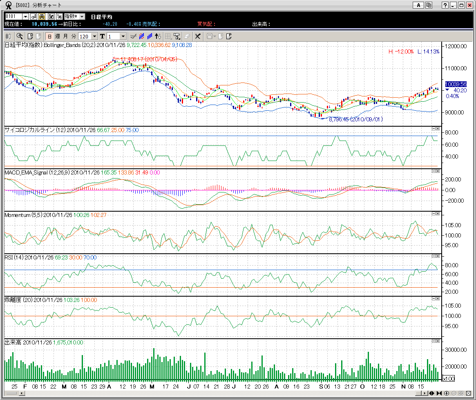Select minute (分) chart period
This screenshot has width=476, height=400.
click(x=74, y=36)
